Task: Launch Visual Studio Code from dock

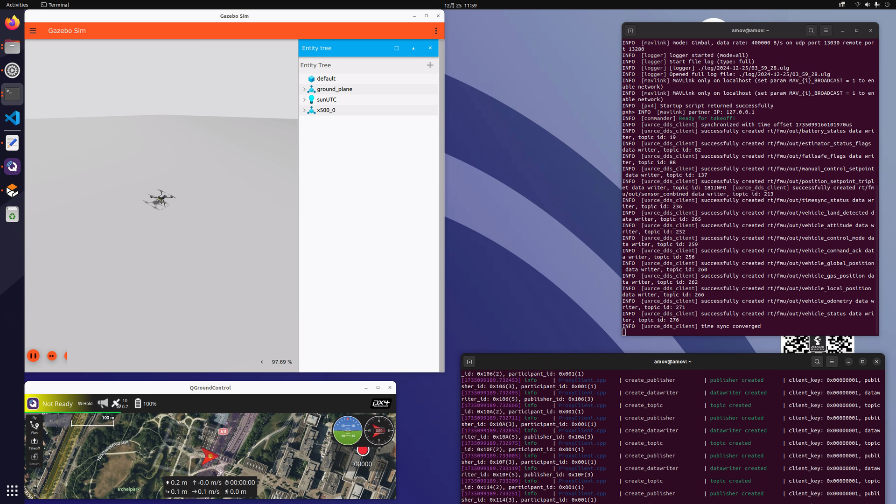Action: pos(12,118)
